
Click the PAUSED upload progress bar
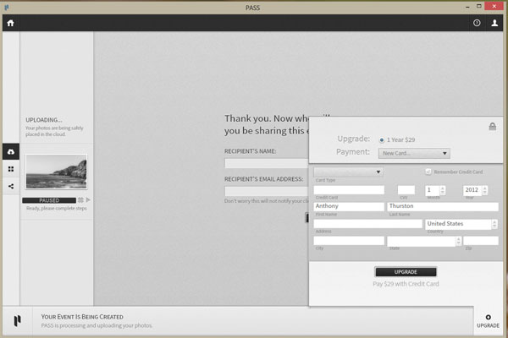(49, 200)
